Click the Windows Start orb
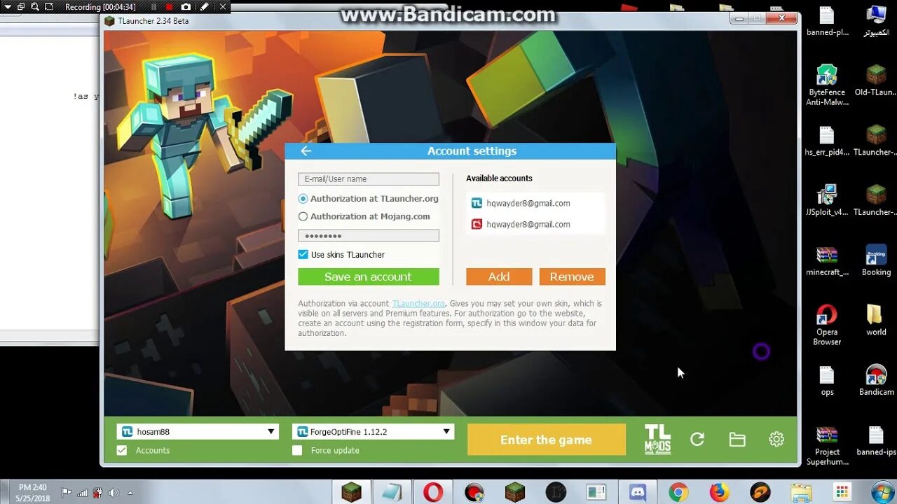Image resolution: width=897 pixels, height=504 pixels. tap(882, 491)
